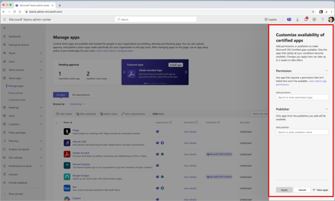Click the Box app icon
The width and height of the screenshot is (335, 201).
[x=67, y=188]
